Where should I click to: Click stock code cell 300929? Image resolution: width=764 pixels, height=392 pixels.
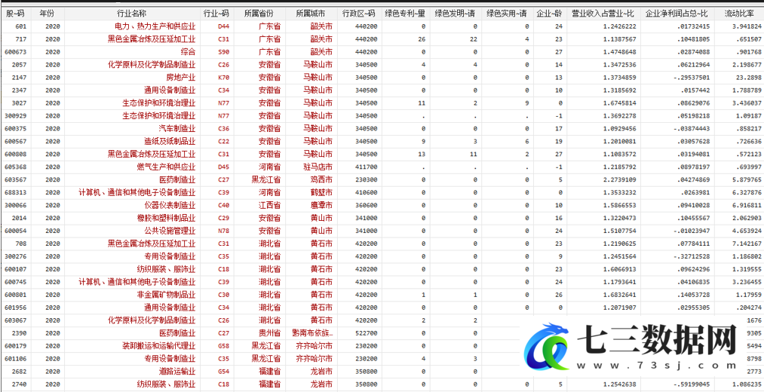tap(15, 115)
